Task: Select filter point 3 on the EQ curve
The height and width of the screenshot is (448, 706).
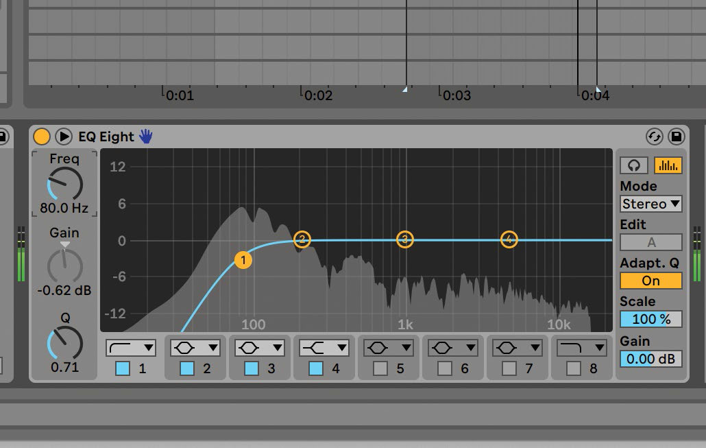Action: [x=405, y=239]
